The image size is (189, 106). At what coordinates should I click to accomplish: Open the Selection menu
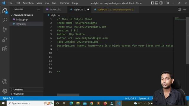click(x=28, y=3)
